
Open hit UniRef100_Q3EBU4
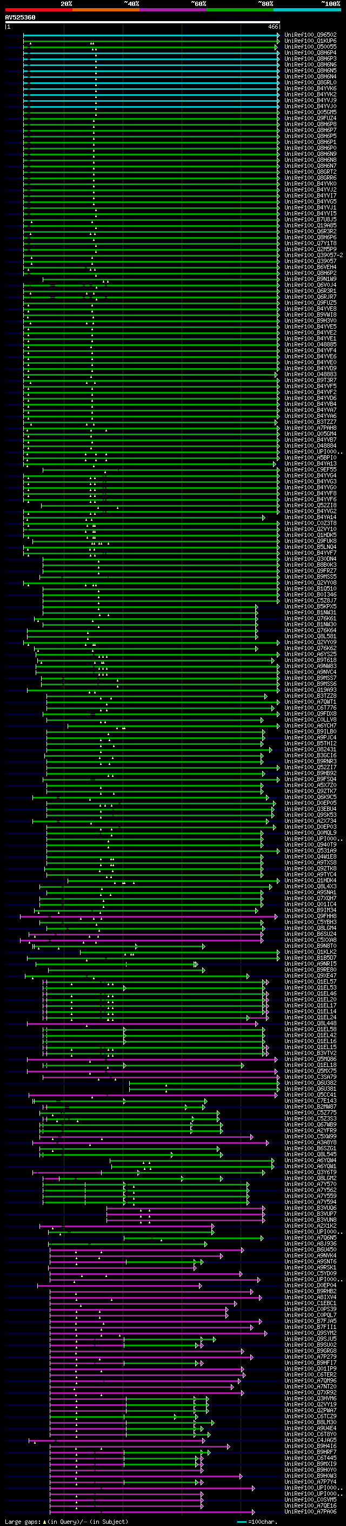tap(310, 809)
